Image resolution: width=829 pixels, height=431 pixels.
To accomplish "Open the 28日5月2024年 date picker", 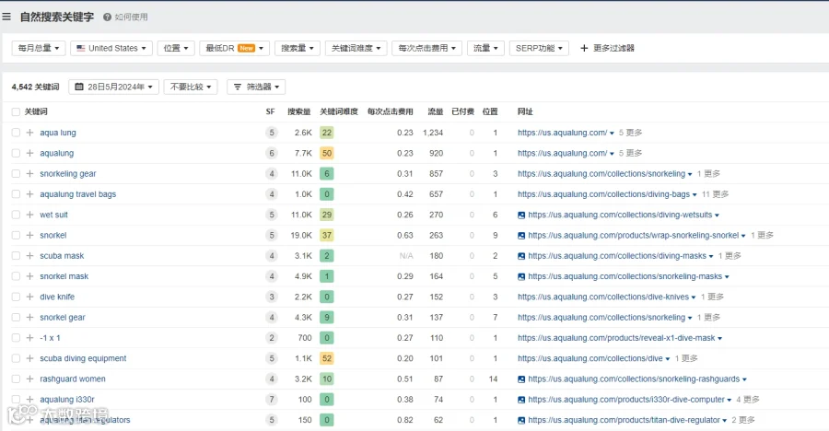I will point(113,87).
